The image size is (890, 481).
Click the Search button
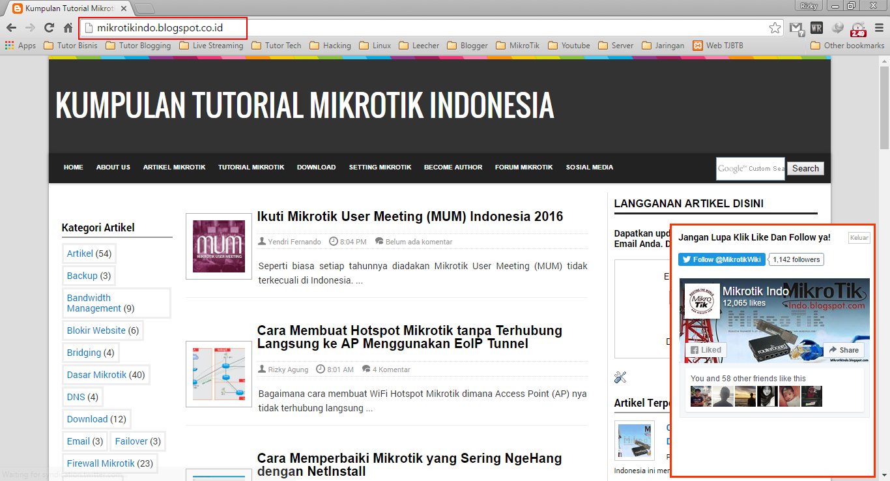805,168
